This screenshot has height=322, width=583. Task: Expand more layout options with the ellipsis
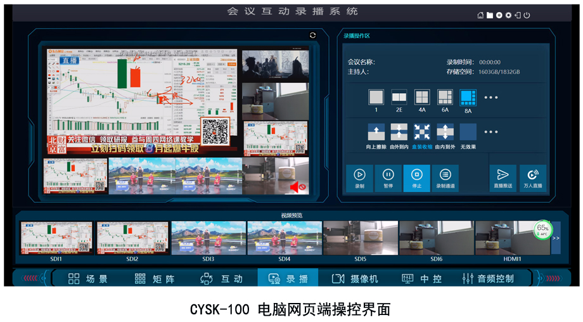coord(491,98)
